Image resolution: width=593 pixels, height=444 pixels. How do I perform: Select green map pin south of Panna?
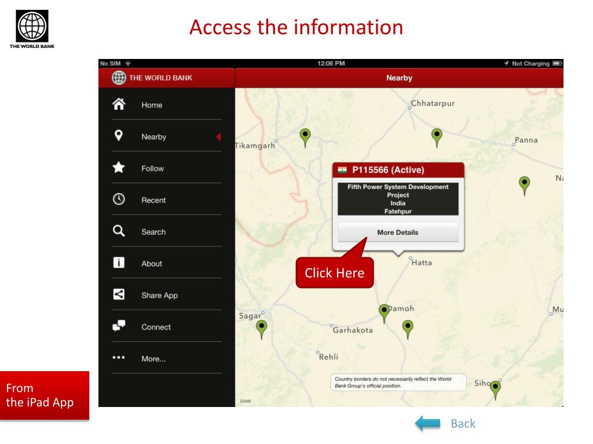525,186
